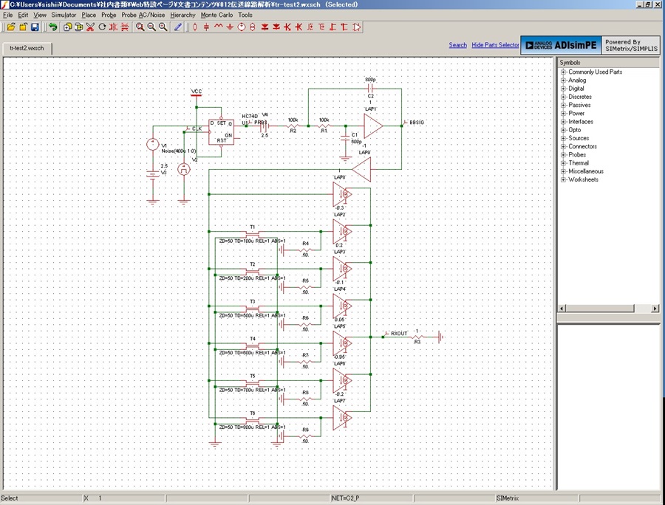
Task: Select the RXOUT probe in schematic
Action: pos(396,334)
